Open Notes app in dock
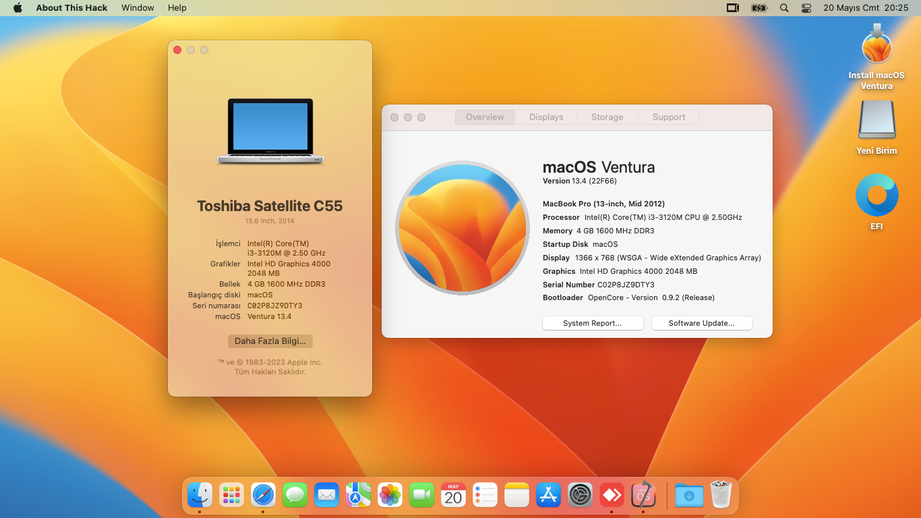 [x=516, y=496]
